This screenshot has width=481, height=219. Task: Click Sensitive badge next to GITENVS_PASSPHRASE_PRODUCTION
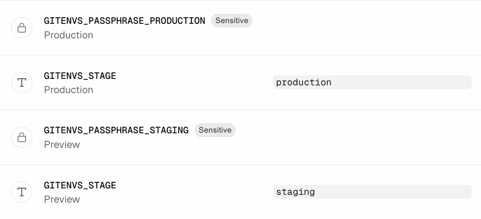click(232, 21)
